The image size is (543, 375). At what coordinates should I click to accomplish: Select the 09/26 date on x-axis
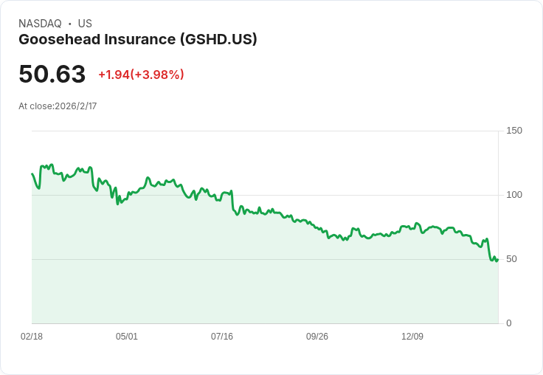point(317,337)
